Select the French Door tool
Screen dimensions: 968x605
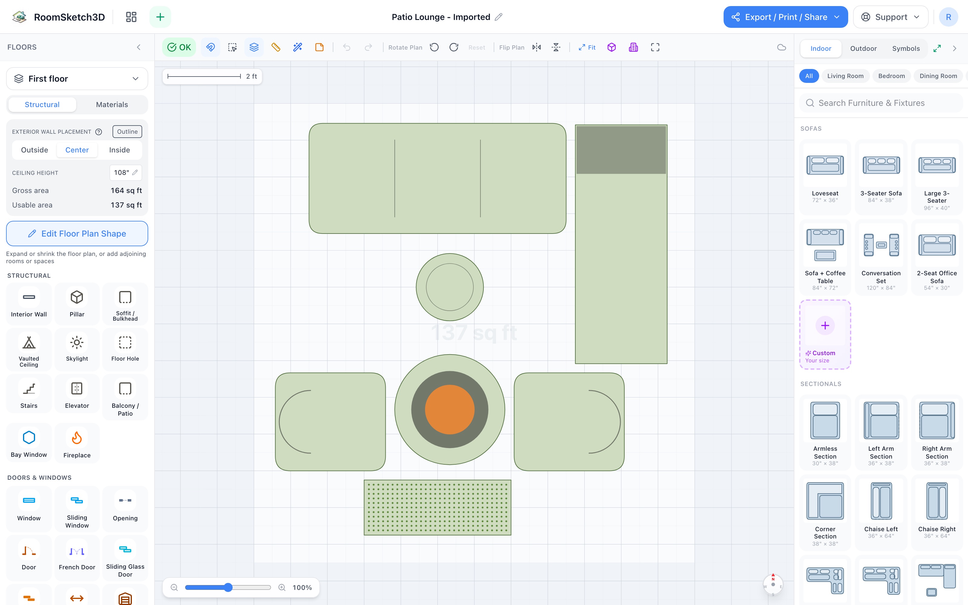(77, 558)
